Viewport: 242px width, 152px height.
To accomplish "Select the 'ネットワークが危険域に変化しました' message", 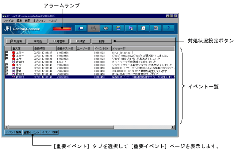I will tap(134, 62).
